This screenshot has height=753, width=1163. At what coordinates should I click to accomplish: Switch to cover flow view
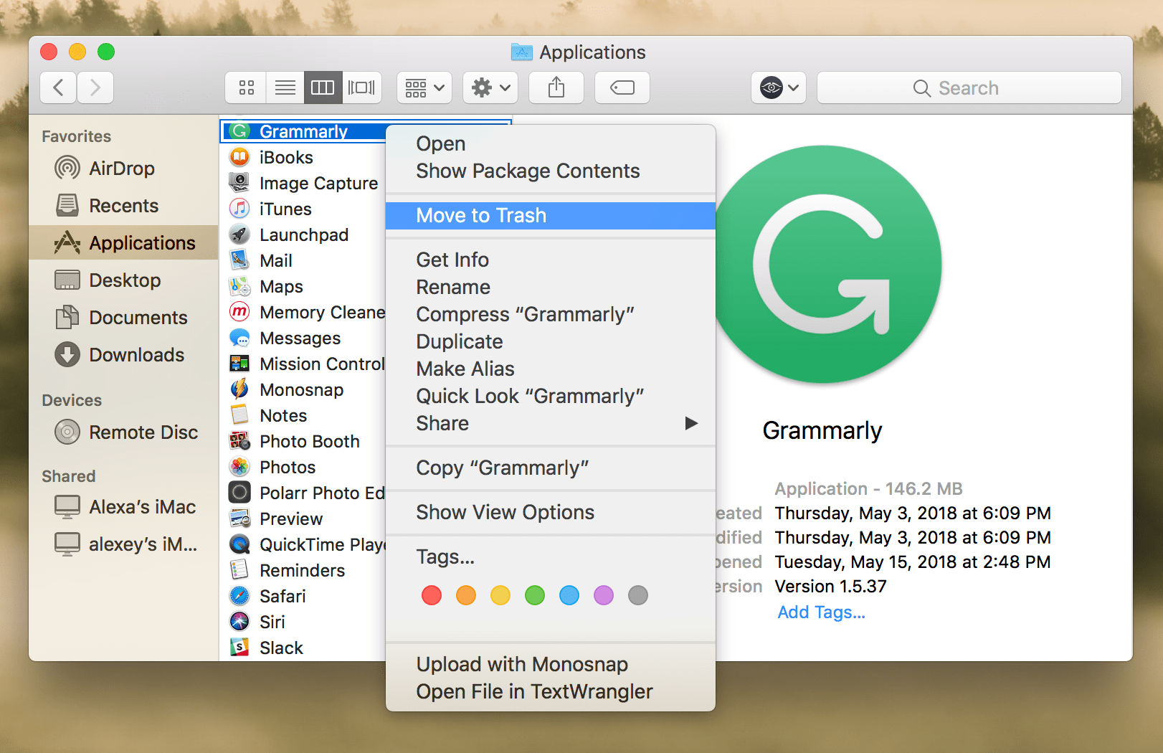click(x=361, y=88)
